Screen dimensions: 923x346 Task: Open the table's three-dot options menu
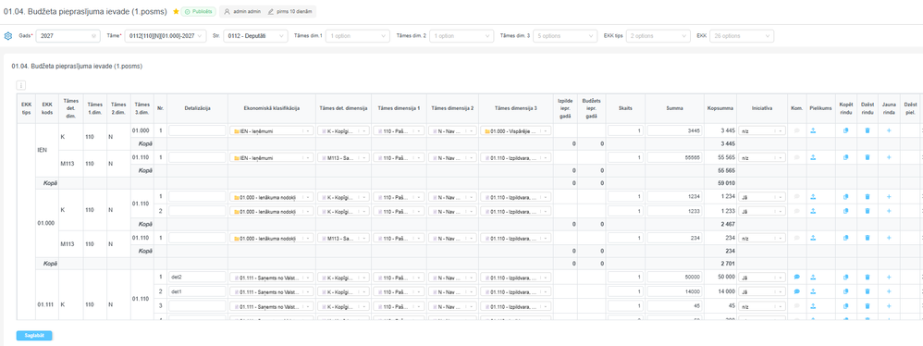20,85
